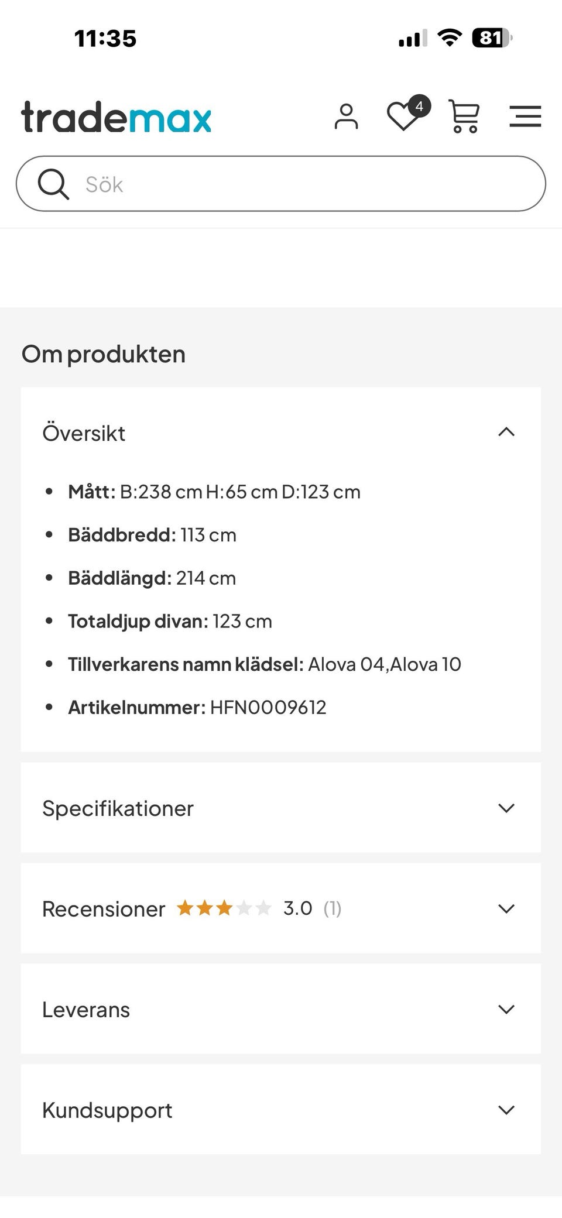Open the hamburger navigation menu
562x1218 pixels.
click(525, 116)
